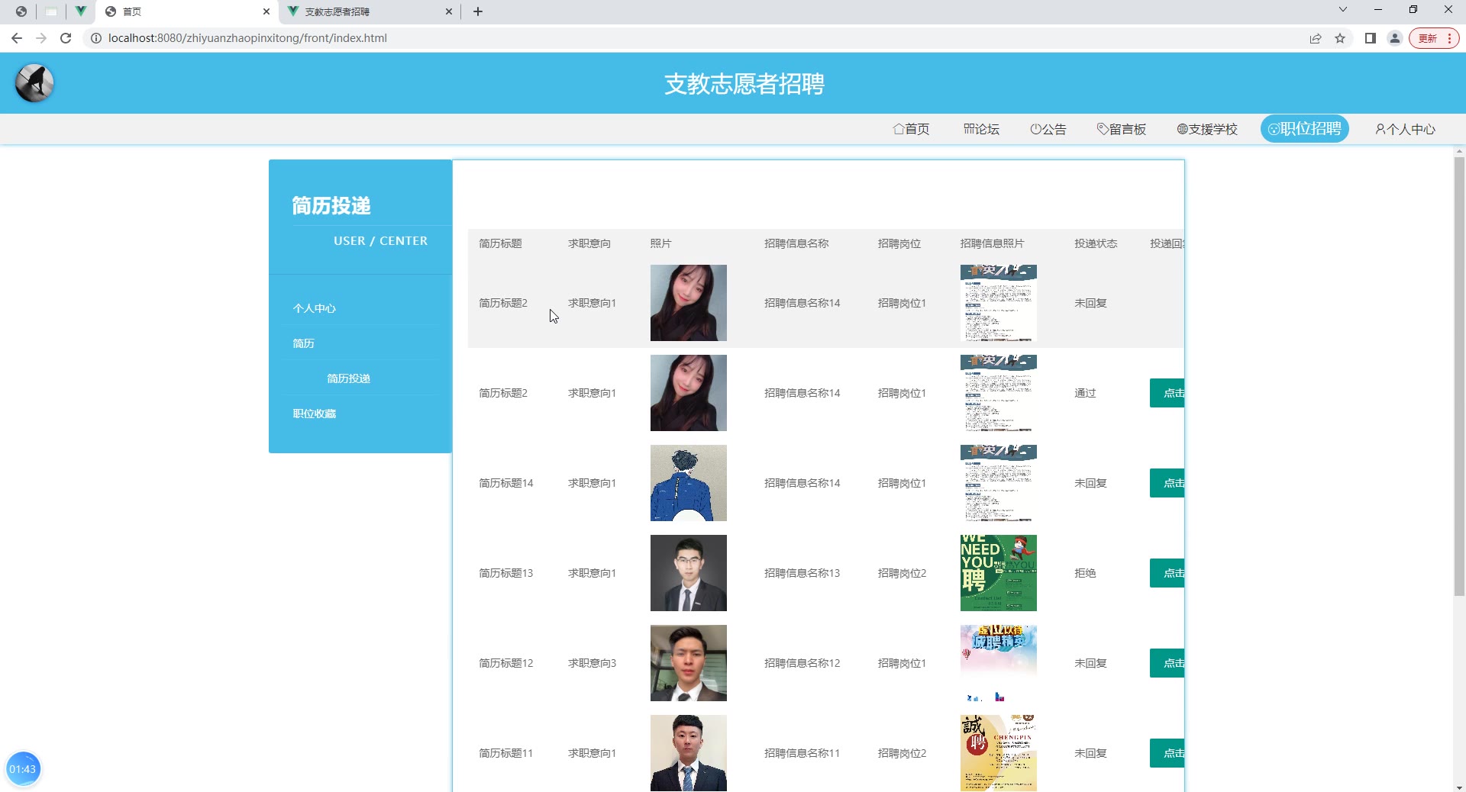Open the 首页 navigation menu item
Image resolution: width=1466 pixels, height=792 pixels.
[911, 129]
